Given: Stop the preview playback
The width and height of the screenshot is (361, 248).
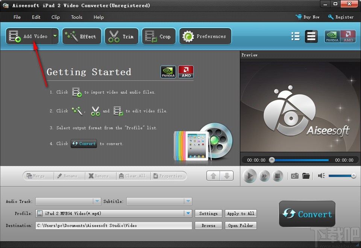Looking at the screenshot, I should point(278,176).
